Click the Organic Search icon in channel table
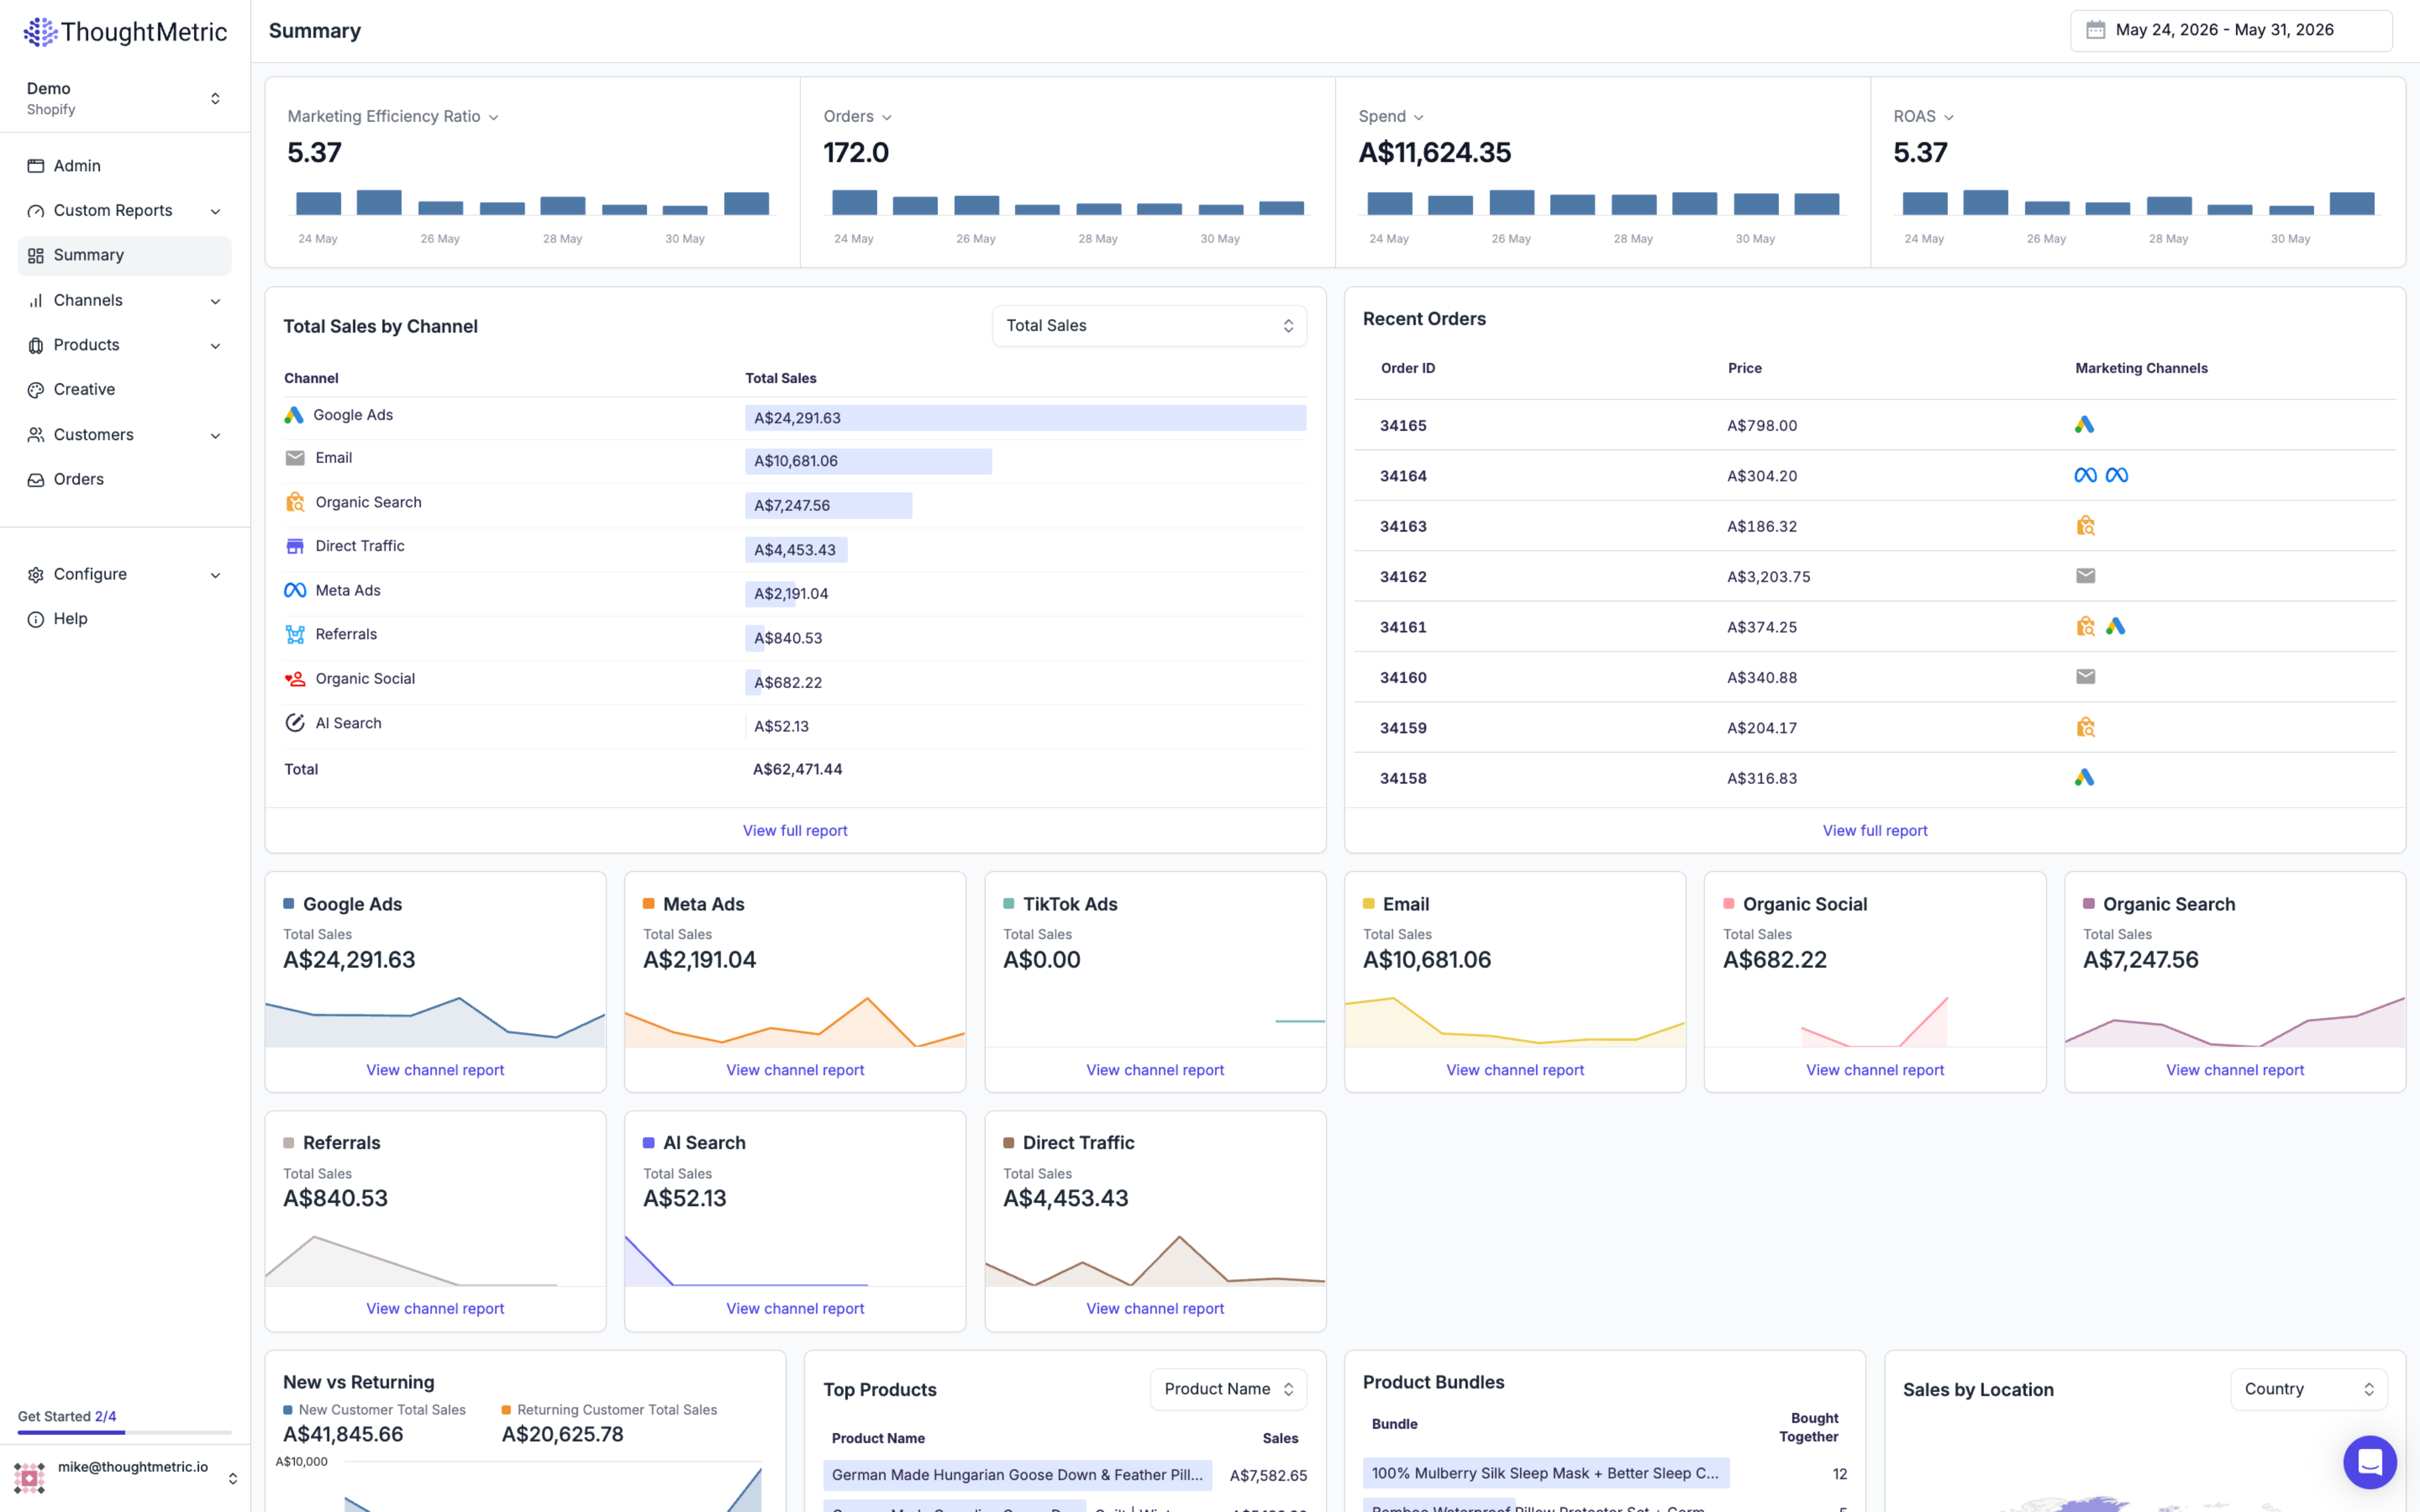Screen dimensions: 2420x1512 click(x=295, y=502)
